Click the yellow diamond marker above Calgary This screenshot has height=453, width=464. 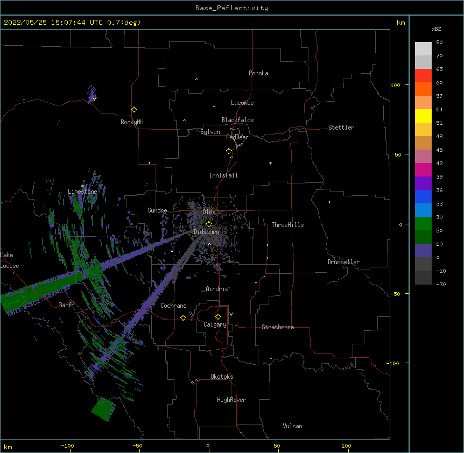pyautogui.click(x=218, y=317)
